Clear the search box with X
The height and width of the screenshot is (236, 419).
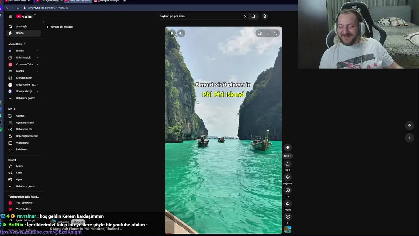pos(245,16)
